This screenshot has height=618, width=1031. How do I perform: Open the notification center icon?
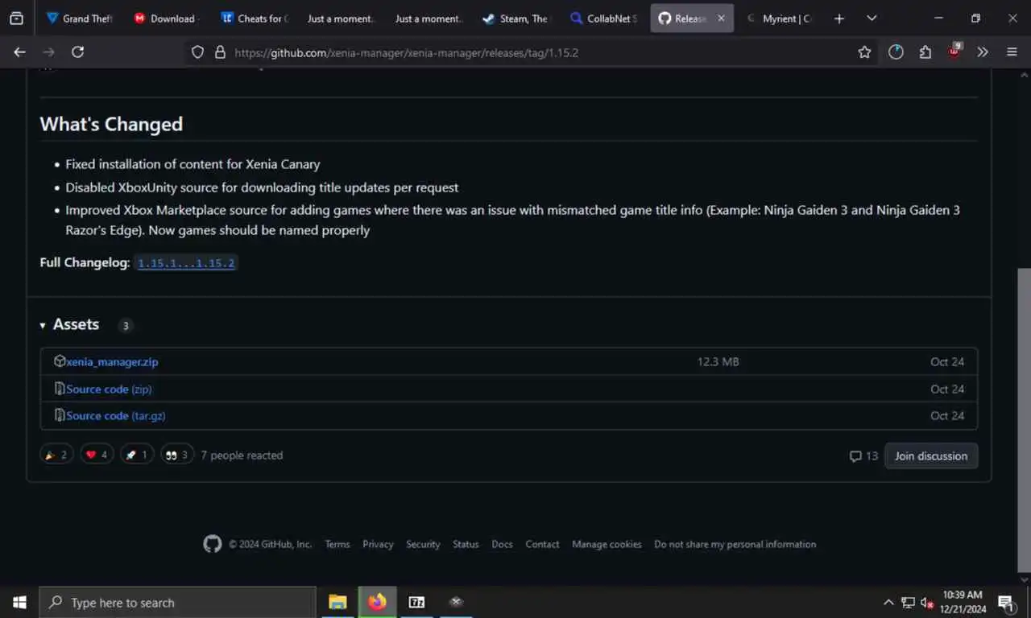coord(1006,602)
